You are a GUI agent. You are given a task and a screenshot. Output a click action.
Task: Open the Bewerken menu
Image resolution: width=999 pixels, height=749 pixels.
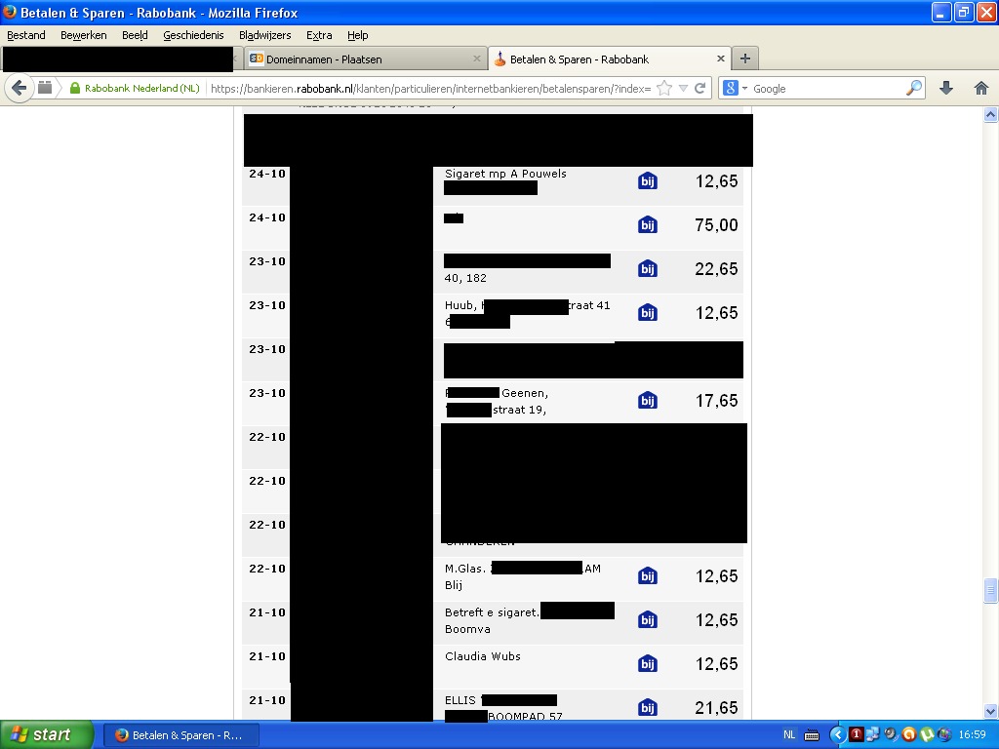(x=84, y=35)
